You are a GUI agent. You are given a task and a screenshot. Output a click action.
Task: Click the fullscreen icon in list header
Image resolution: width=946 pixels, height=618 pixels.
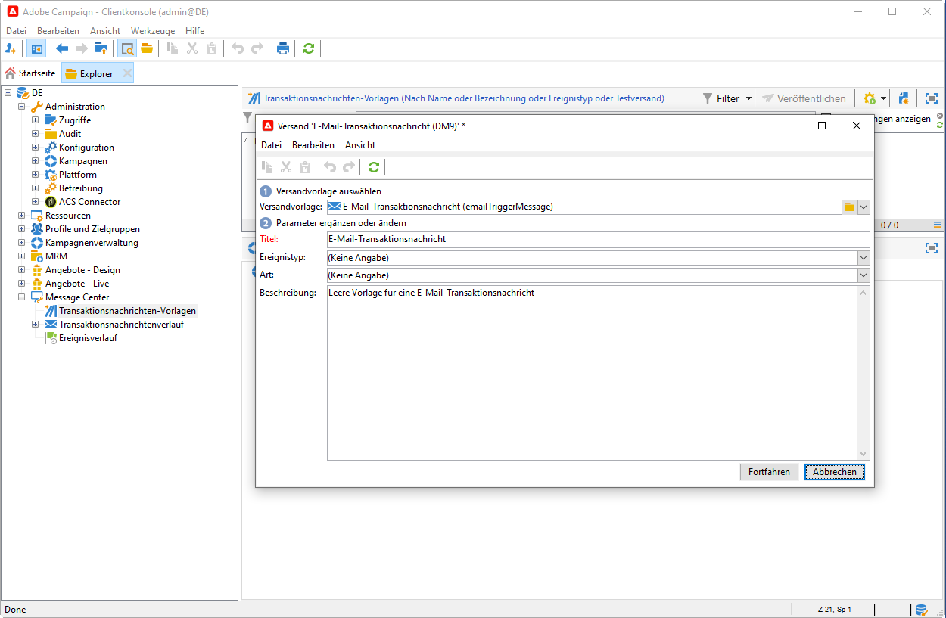[x=932, y=98]
